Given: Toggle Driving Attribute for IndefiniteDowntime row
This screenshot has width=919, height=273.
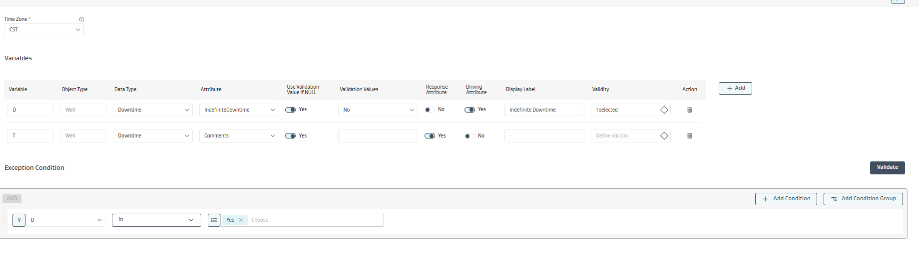Looking at the screenshot, I should [469, 110].
